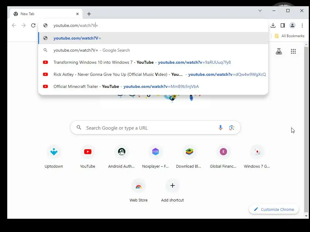The image size is (310, 232).
Task: Select the Official Minecraft Trailer suggestion
Action: (153, 86)
